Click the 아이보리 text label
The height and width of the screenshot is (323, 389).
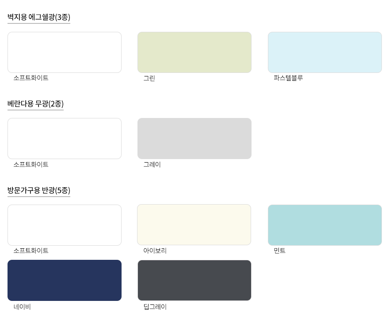click(x=155, y=251)
